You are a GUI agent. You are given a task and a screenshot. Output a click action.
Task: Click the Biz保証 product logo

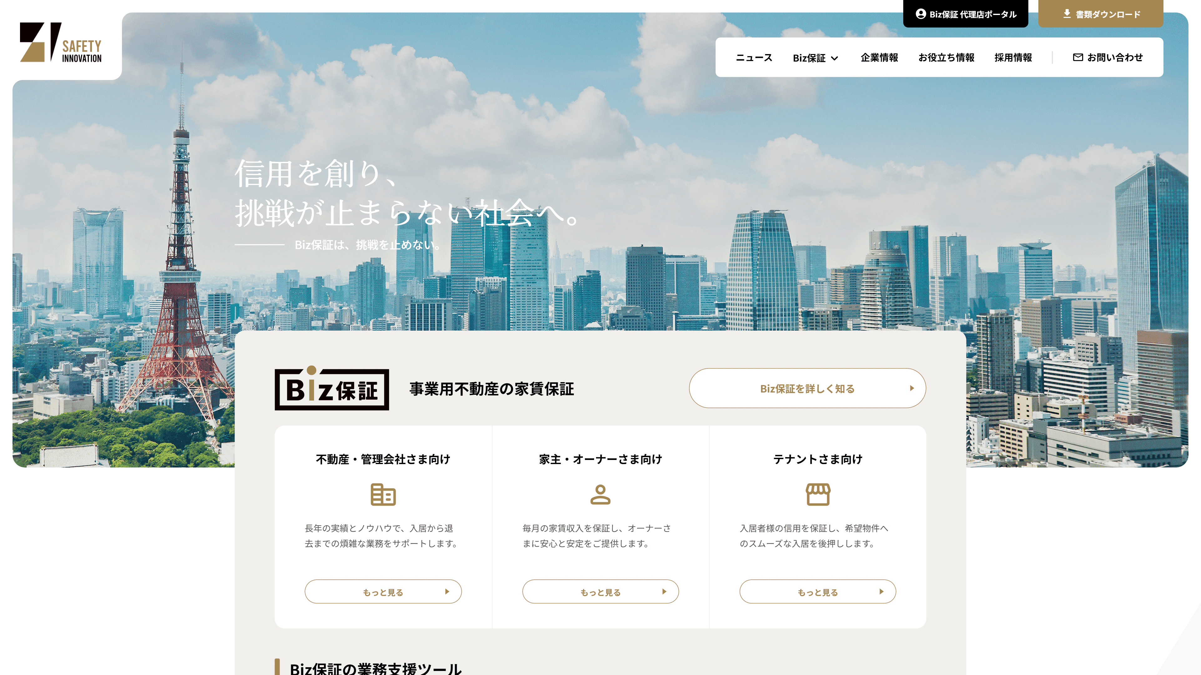(332, 388)
